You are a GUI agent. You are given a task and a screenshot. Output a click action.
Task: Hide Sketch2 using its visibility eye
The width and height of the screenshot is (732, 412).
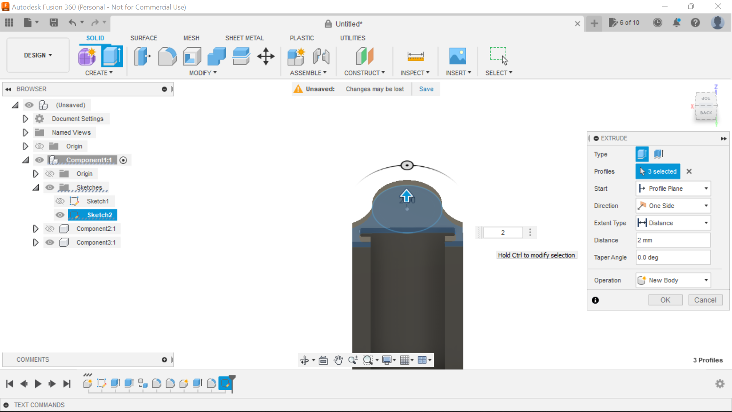[60, 215]
